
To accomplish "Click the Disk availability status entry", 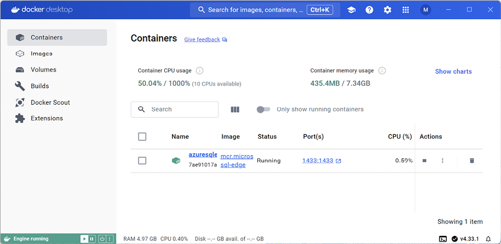I will click(229, 239).
